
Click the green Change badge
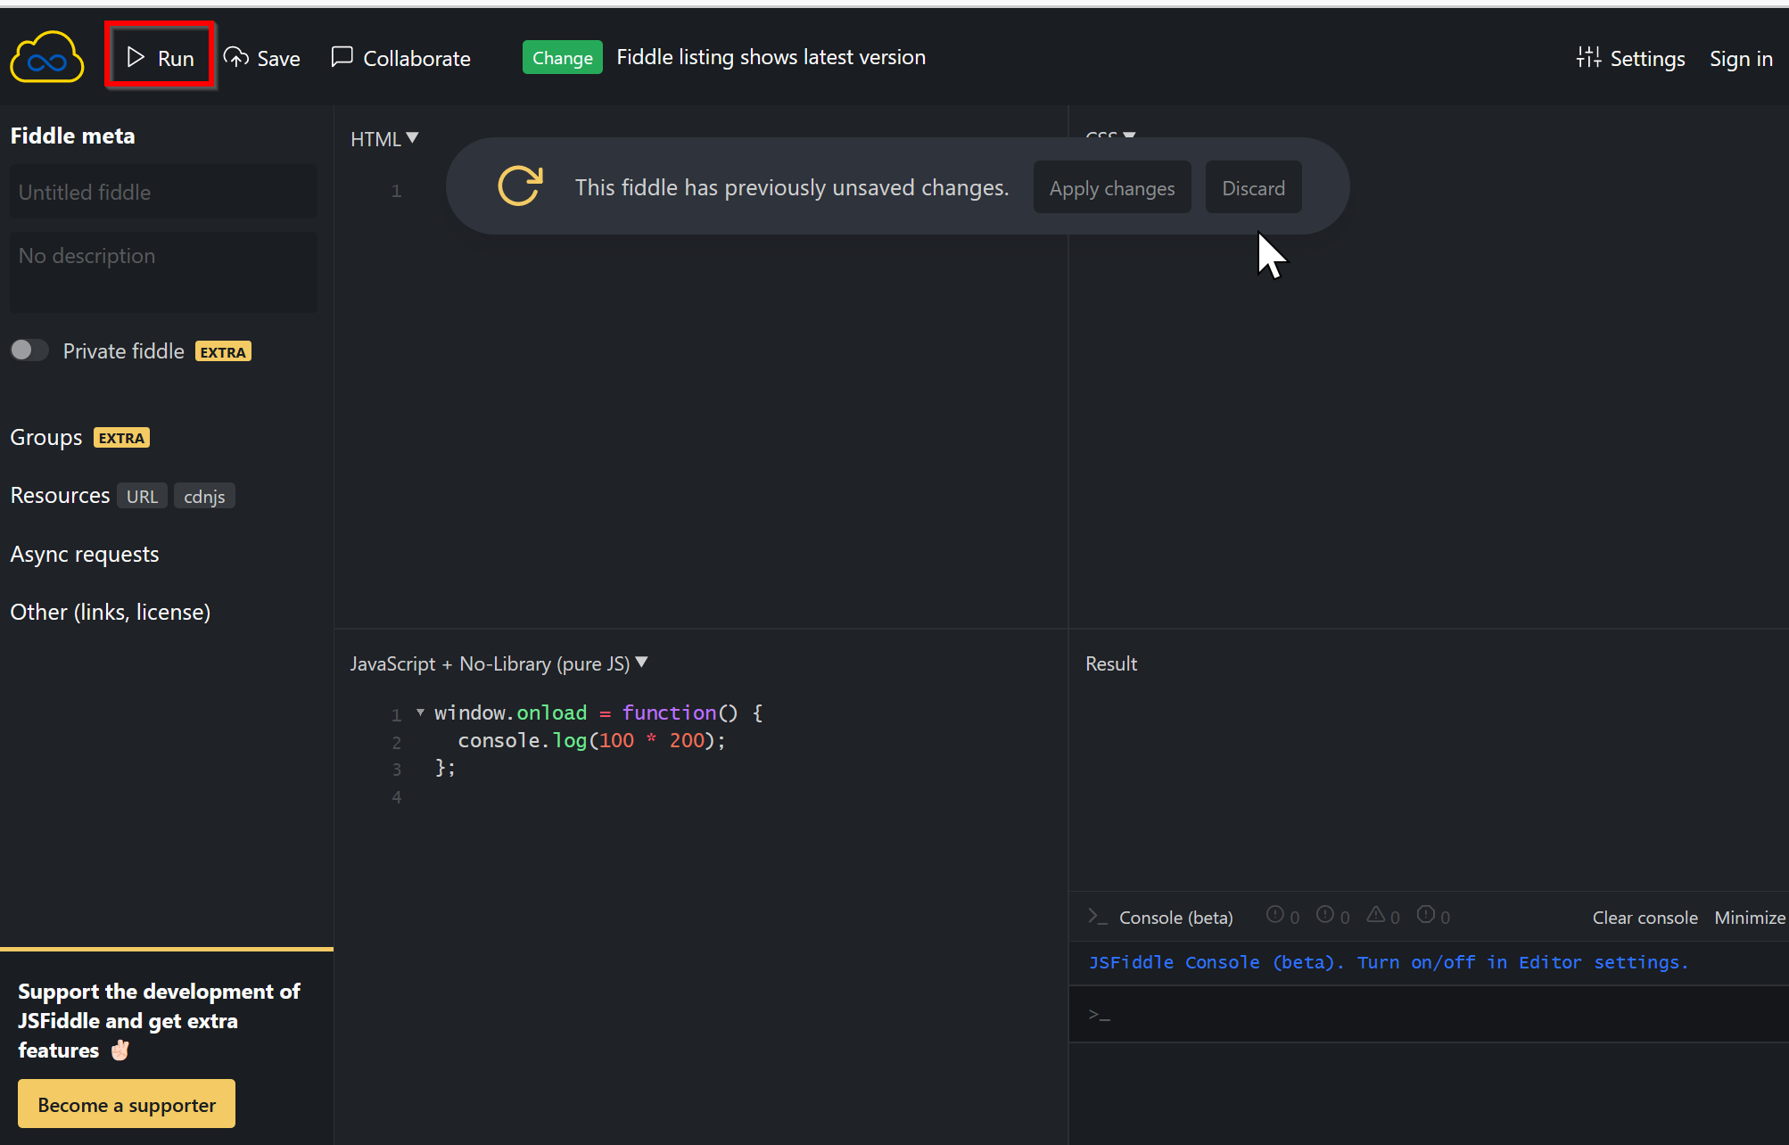pyautogui.click(x=563, y=58)
